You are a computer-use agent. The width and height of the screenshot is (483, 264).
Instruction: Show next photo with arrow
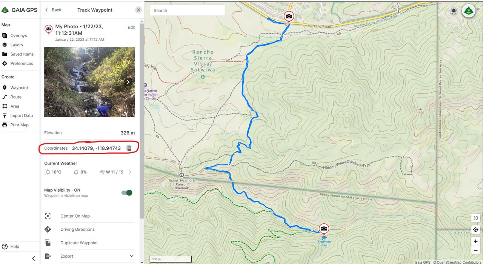[x=128, y=82]
